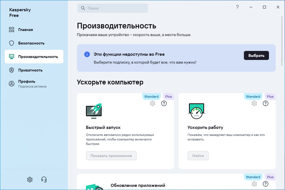Viewport: 285px width, 190px height.
Task: Open the Ускорить работу help question icon
Action: click(266, 103)
